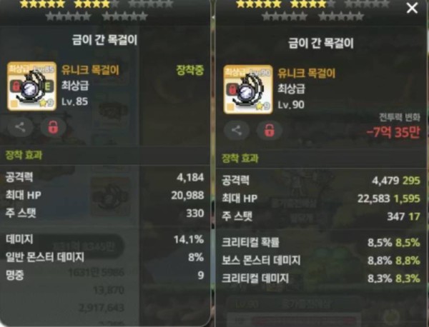Open the Lv.90 unique necklace thumbnail

pyautogui.click(x=248, y=89)
